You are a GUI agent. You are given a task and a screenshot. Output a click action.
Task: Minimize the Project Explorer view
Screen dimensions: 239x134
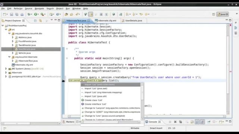click(x=56, y=20)
